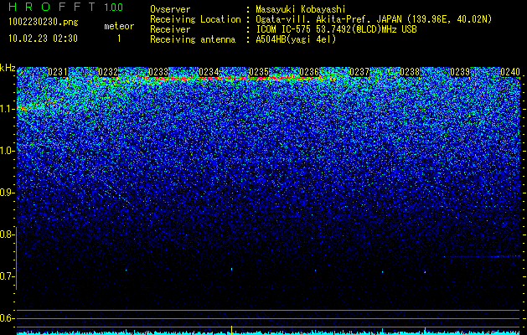Click the 0.6 frequency axis label
This screenshot has height=335, width=527.
pyautogui.click(x=6, y=318)
